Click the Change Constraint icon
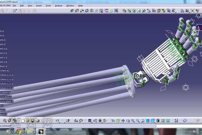The image size is (202, 135). click(111, 11)
